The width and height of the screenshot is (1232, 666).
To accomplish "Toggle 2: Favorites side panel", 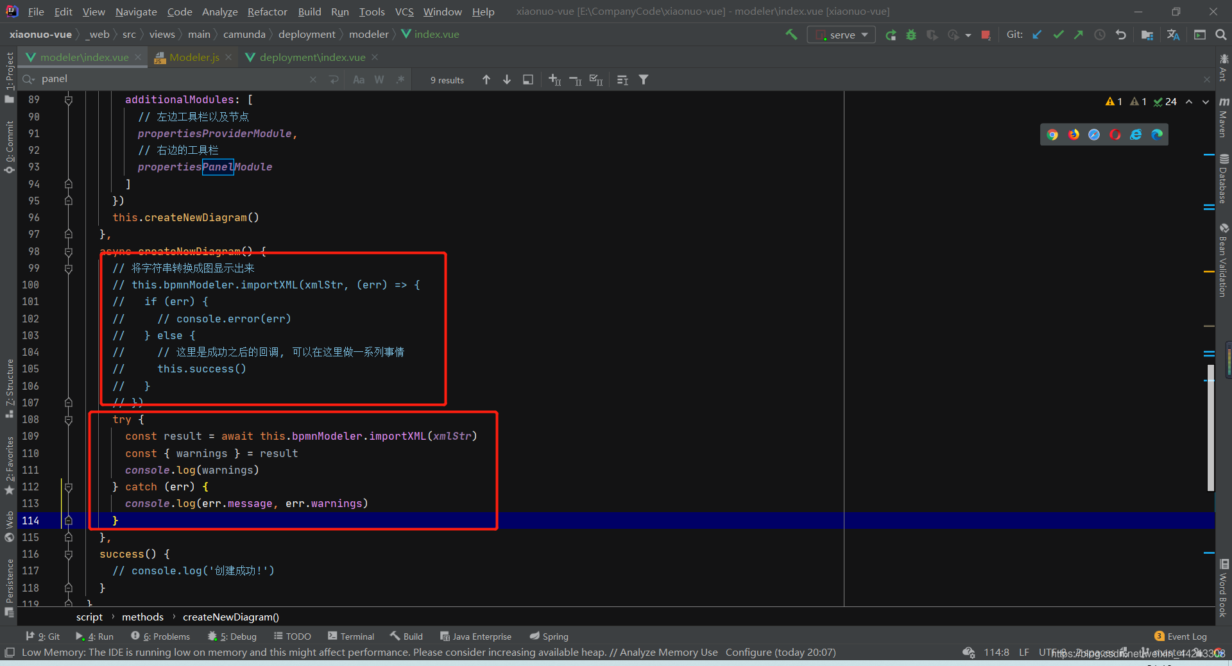I will 9,465.
